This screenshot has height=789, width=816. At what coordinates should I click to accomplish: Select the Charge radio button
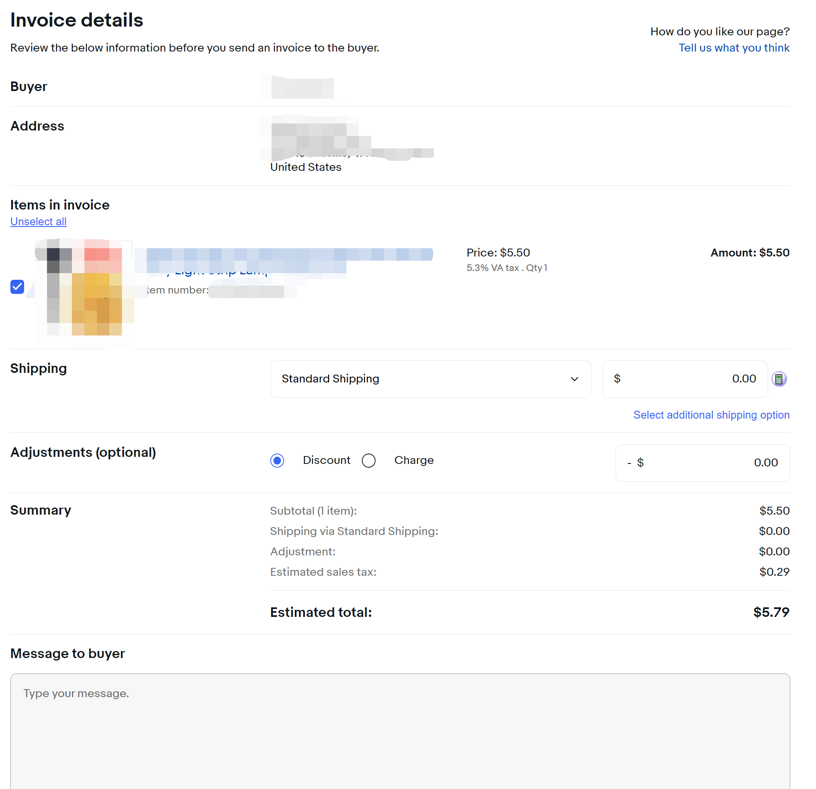pos(368,460)
